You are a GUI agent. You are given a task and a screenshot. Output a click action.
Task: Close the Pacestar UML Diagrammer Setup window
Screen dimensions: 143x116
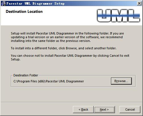coord(139,3)
